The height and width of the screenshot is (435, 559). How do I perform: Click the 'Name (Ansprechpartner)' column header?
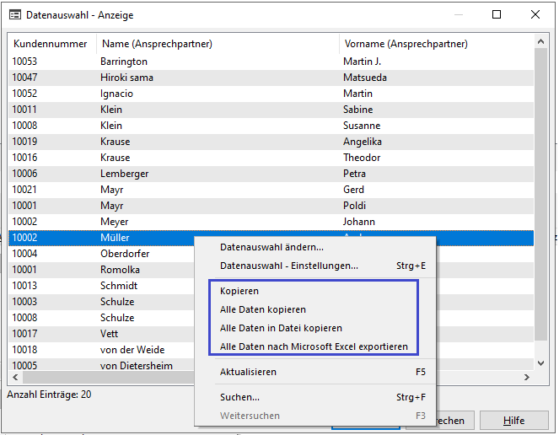pyautogui.click(x=156, y=44)
